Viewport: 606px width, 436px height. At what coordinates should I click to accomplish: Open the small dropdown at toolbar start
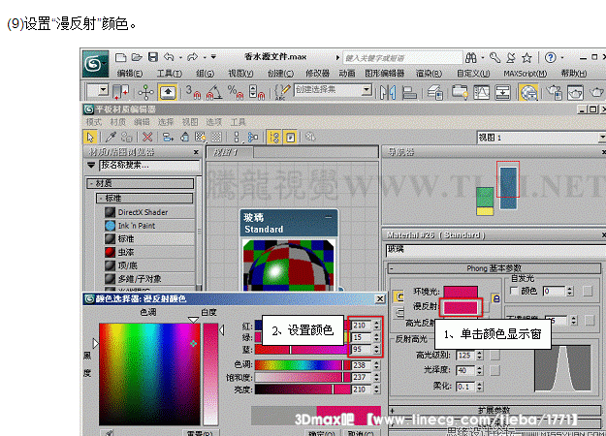[103, 90]
